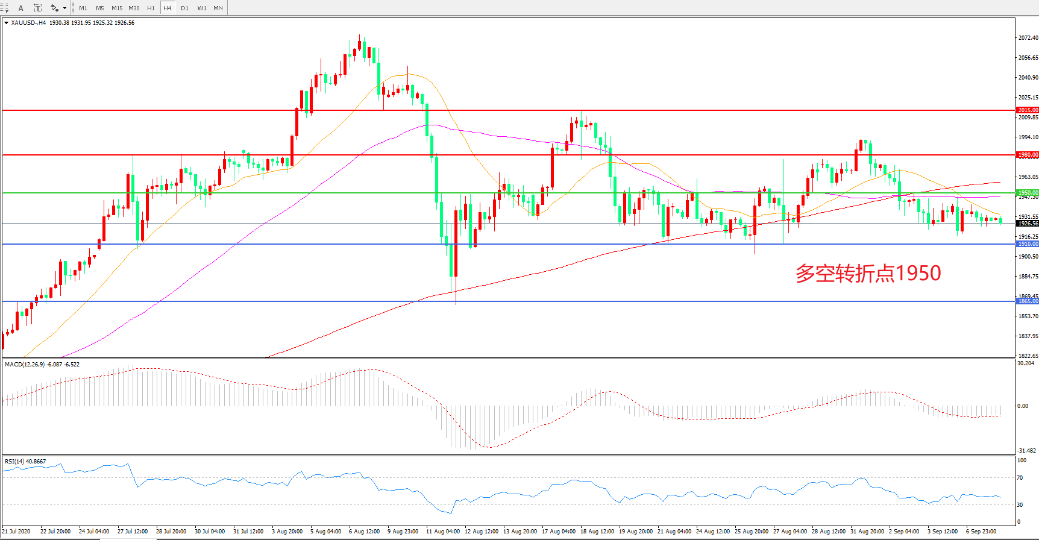Select the Fibonacci retracement tool
The height and width of the screenshot is (540, 1039).
click(5, 8)
